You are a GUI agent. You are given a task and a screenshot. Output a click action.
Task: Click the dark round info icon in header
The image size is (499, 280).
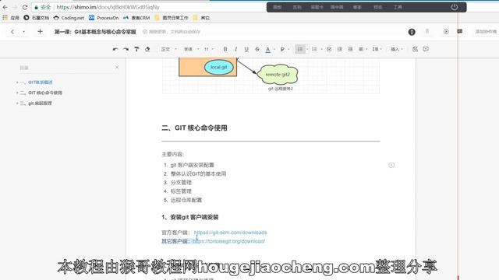[412, 32]
